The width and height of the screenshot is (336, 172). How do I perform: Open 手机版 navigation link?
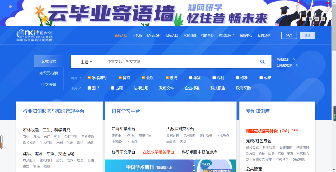coord(137,35)
